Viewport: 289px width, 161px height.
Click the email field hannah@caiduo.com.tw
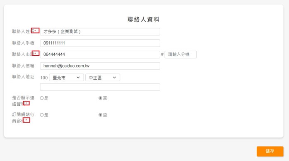[100, 66]
